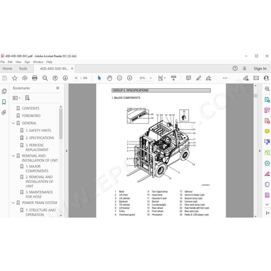The width and height of the screenshot is (271, 271).
Task: Open the Edit menu
Action: (10, 62)
